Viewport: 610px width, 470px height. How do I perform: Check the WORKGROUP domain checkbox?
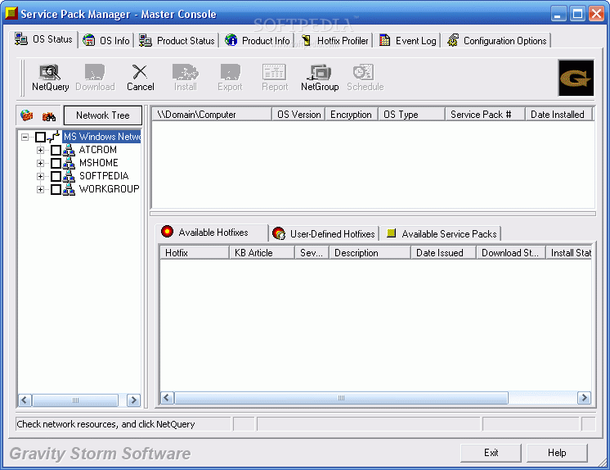click(56, 189)
